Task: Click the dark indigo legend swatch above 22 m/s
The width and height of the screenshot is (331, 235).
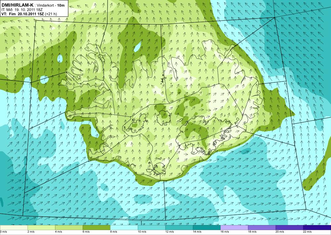Action: (x=317, y=228)
